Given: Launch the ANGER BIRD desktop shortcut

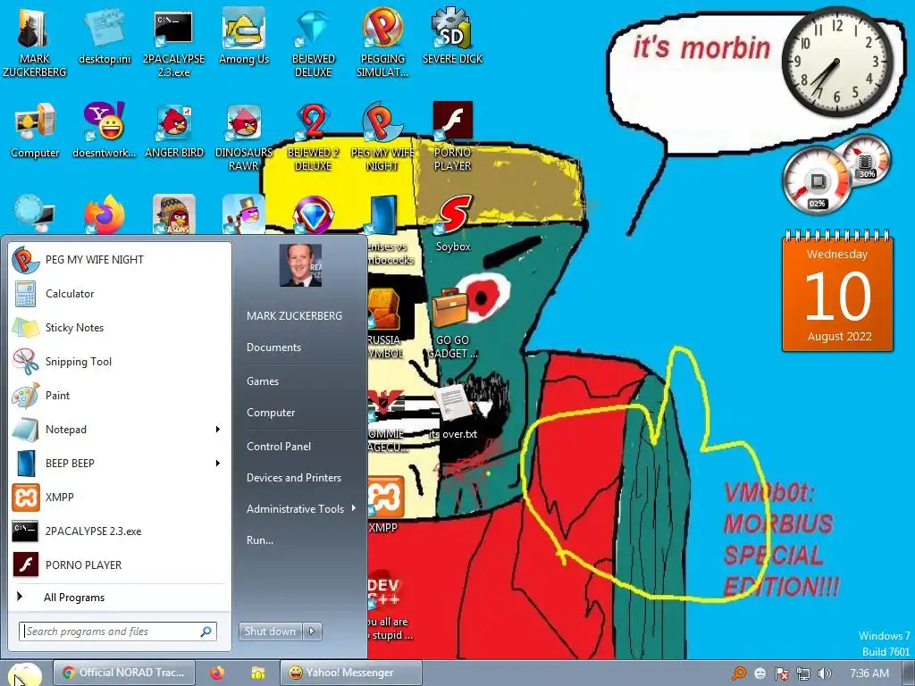Looking at the screenshot, I should [x=174, y=130].
